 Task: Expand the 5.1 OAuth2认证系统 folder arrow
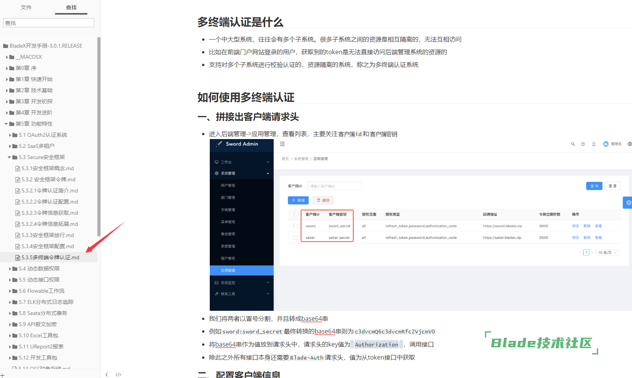[x=10, y=135]
